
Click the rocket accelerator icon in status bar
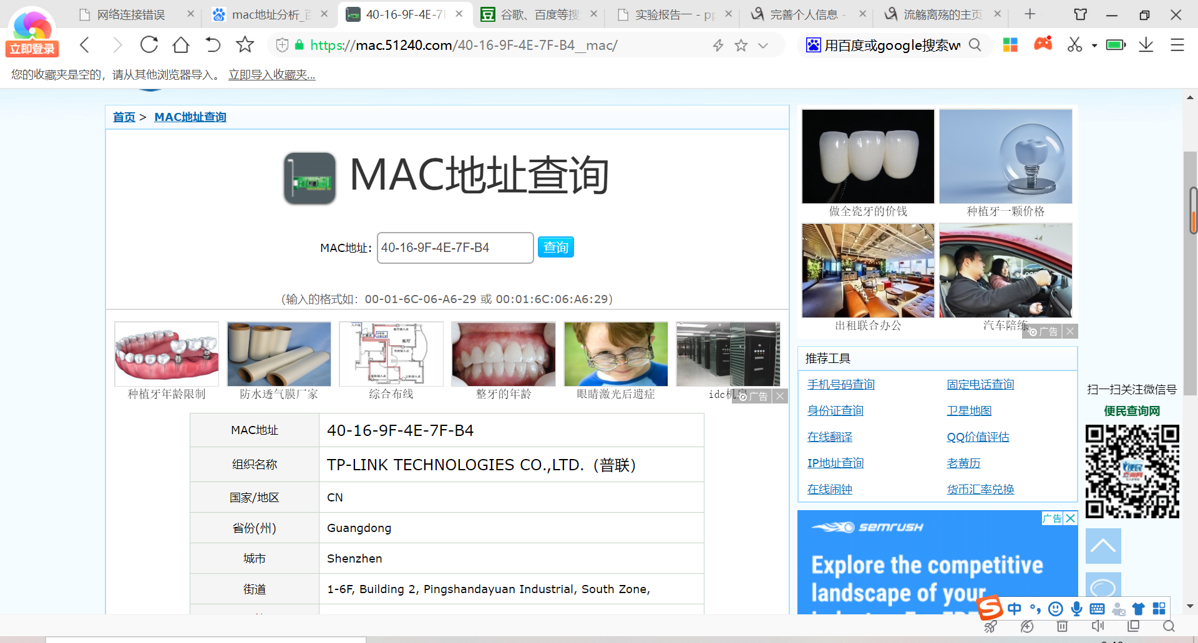click(990, 626)
